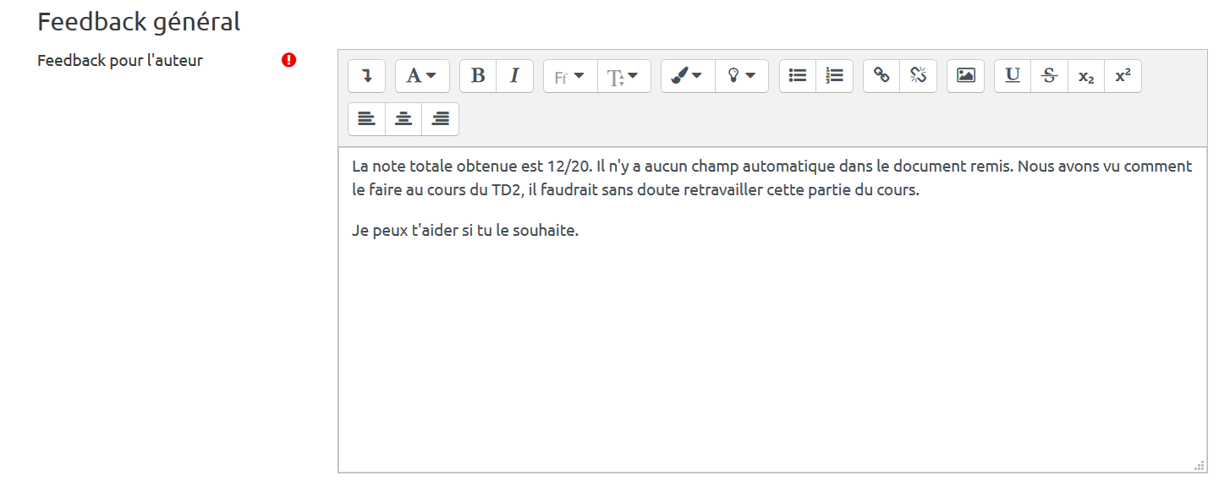Open the text color brush picker

tap(687, 76)
